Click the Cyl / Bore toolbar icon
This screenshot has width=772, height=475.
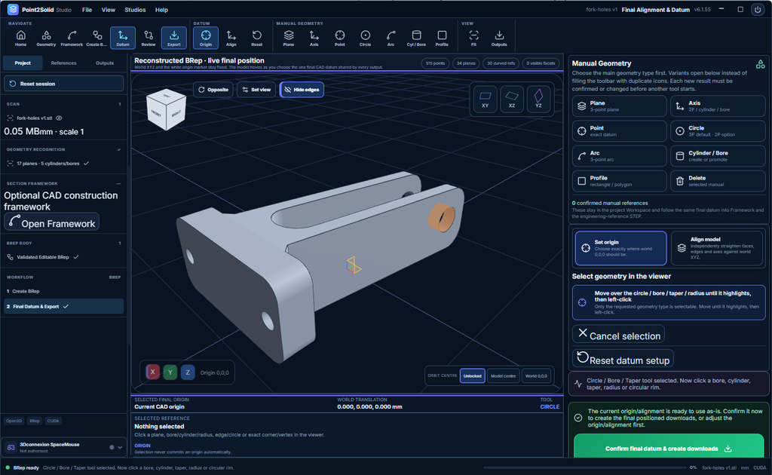[x=416, y=38]
